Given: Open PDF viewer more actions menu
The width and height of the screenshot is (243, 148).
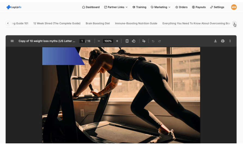Looking at the screenshot, I should pyautogui.click(x=230, y=41).
